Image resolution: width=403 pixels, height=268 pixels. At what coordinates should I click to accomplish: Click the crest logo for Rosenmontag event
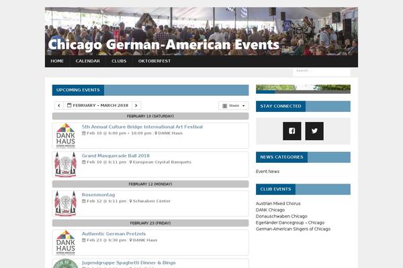click(x=66, y=204)
